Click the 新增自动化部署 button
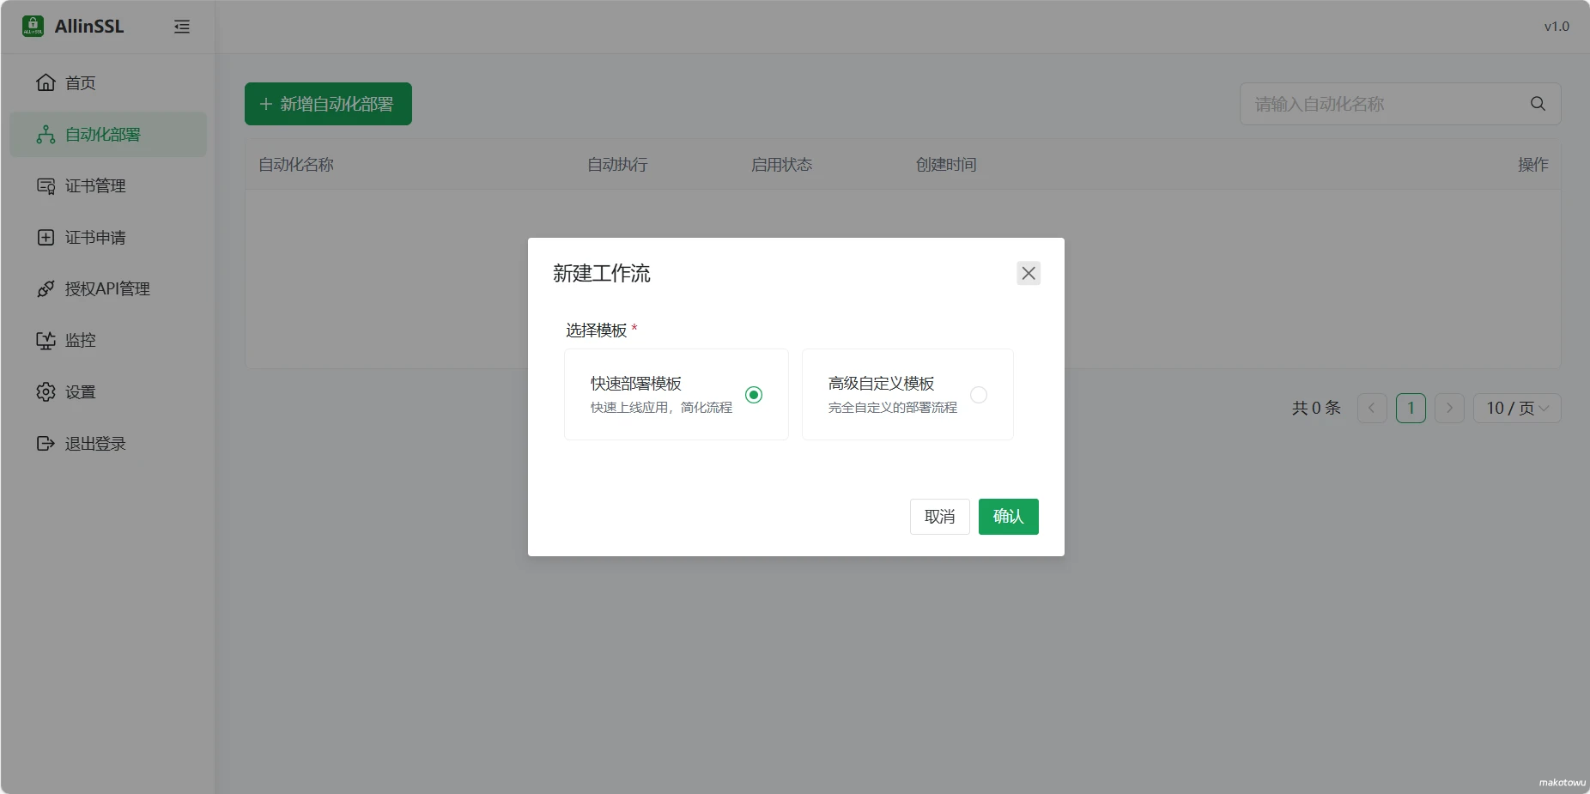The image size is (1590, 794). coord(328,104)
